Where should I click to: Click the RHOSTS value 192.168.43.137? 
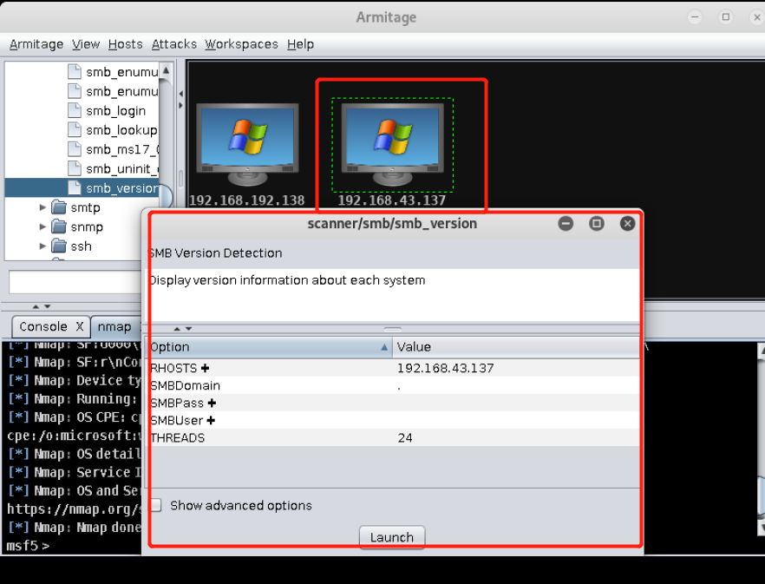pyautogui.click(x=446, y=368)
